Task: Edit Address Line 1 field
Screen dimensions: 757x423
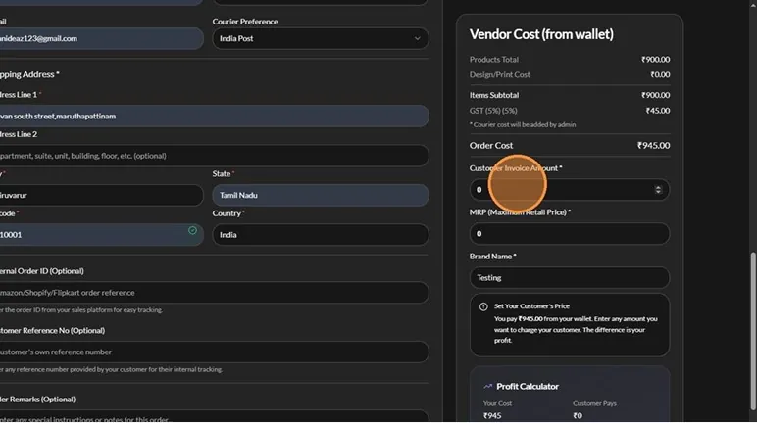Action: point(214,117)
